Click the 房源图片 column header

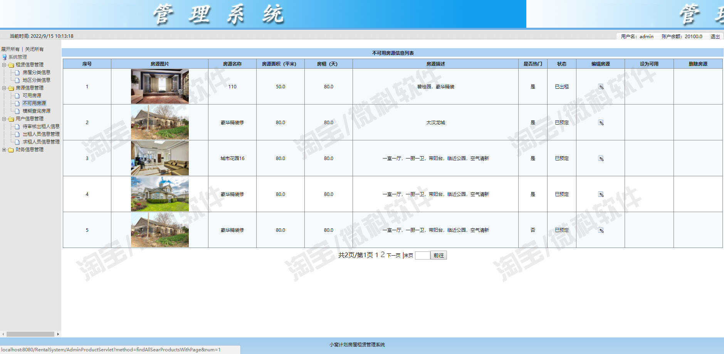tap(160, 64)
